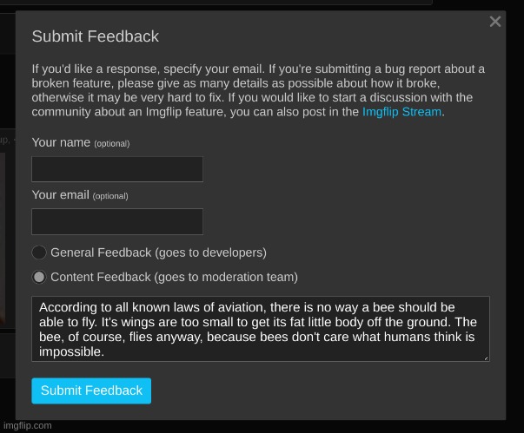This screenshot has height=433, width=524.
Task: Click the 'Your name' field label
Action: (61, 142)
